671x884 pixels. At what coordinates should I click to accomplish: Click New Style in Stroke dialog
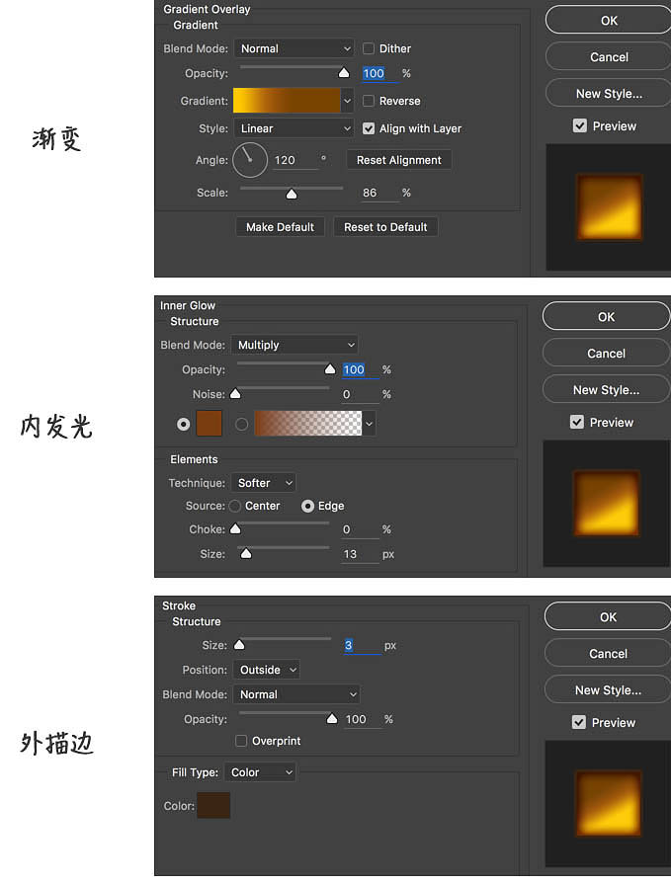coord(608,690)
